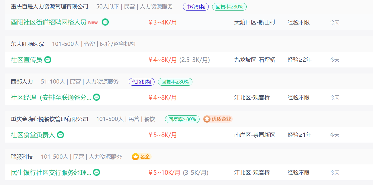Open 民生银行社区支行服务经理 job link

tap(51, 173)
